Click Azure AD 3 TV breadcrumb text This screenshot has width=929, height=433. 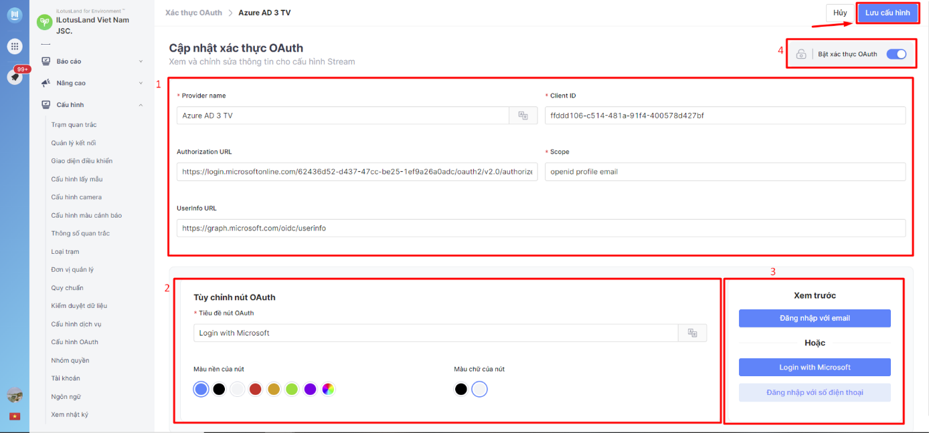point(264,13)
